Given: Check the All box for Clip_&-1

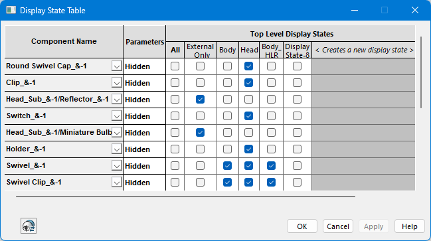Looking at the screenshot, I should point(175,83).
